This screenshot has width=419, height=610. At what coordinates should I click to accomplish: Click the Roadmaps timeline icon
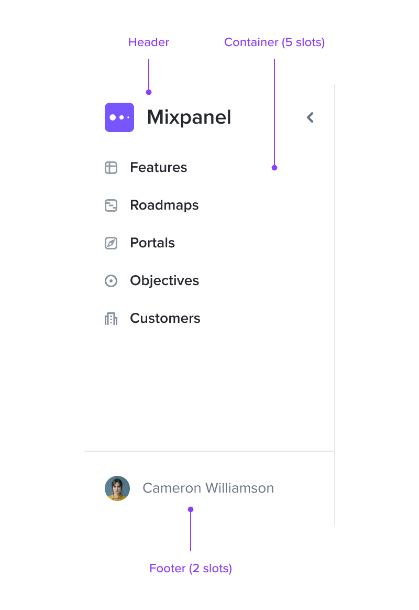pos(111,205)
